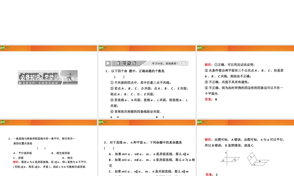The width and height of the screenshot is (294, 176).
Task: Click the header logo on the question 2 slide
Action: coord(3,122)
